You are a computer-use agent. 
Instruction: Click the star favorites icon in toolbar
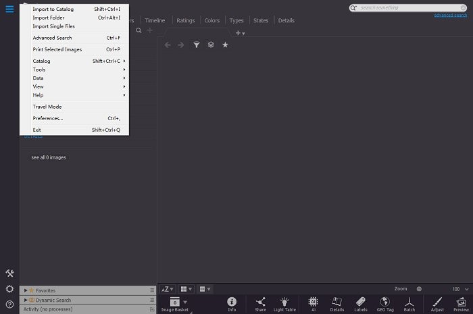pyautogui.click(x=225, y=45)
